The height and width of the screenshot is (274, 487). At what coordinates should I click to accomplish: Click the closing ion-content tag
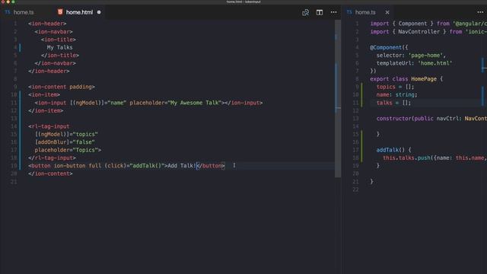(x=50, y=174)
